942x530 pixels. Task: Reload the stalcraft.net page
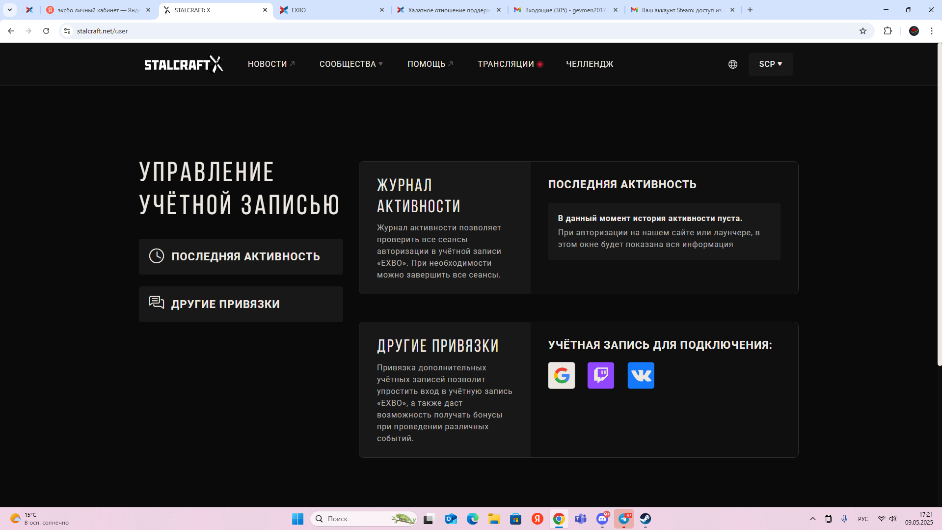pos(46,31)
